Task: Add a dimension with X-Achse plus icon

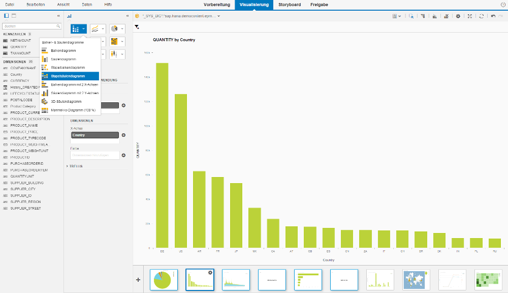Action: point(123,135)
